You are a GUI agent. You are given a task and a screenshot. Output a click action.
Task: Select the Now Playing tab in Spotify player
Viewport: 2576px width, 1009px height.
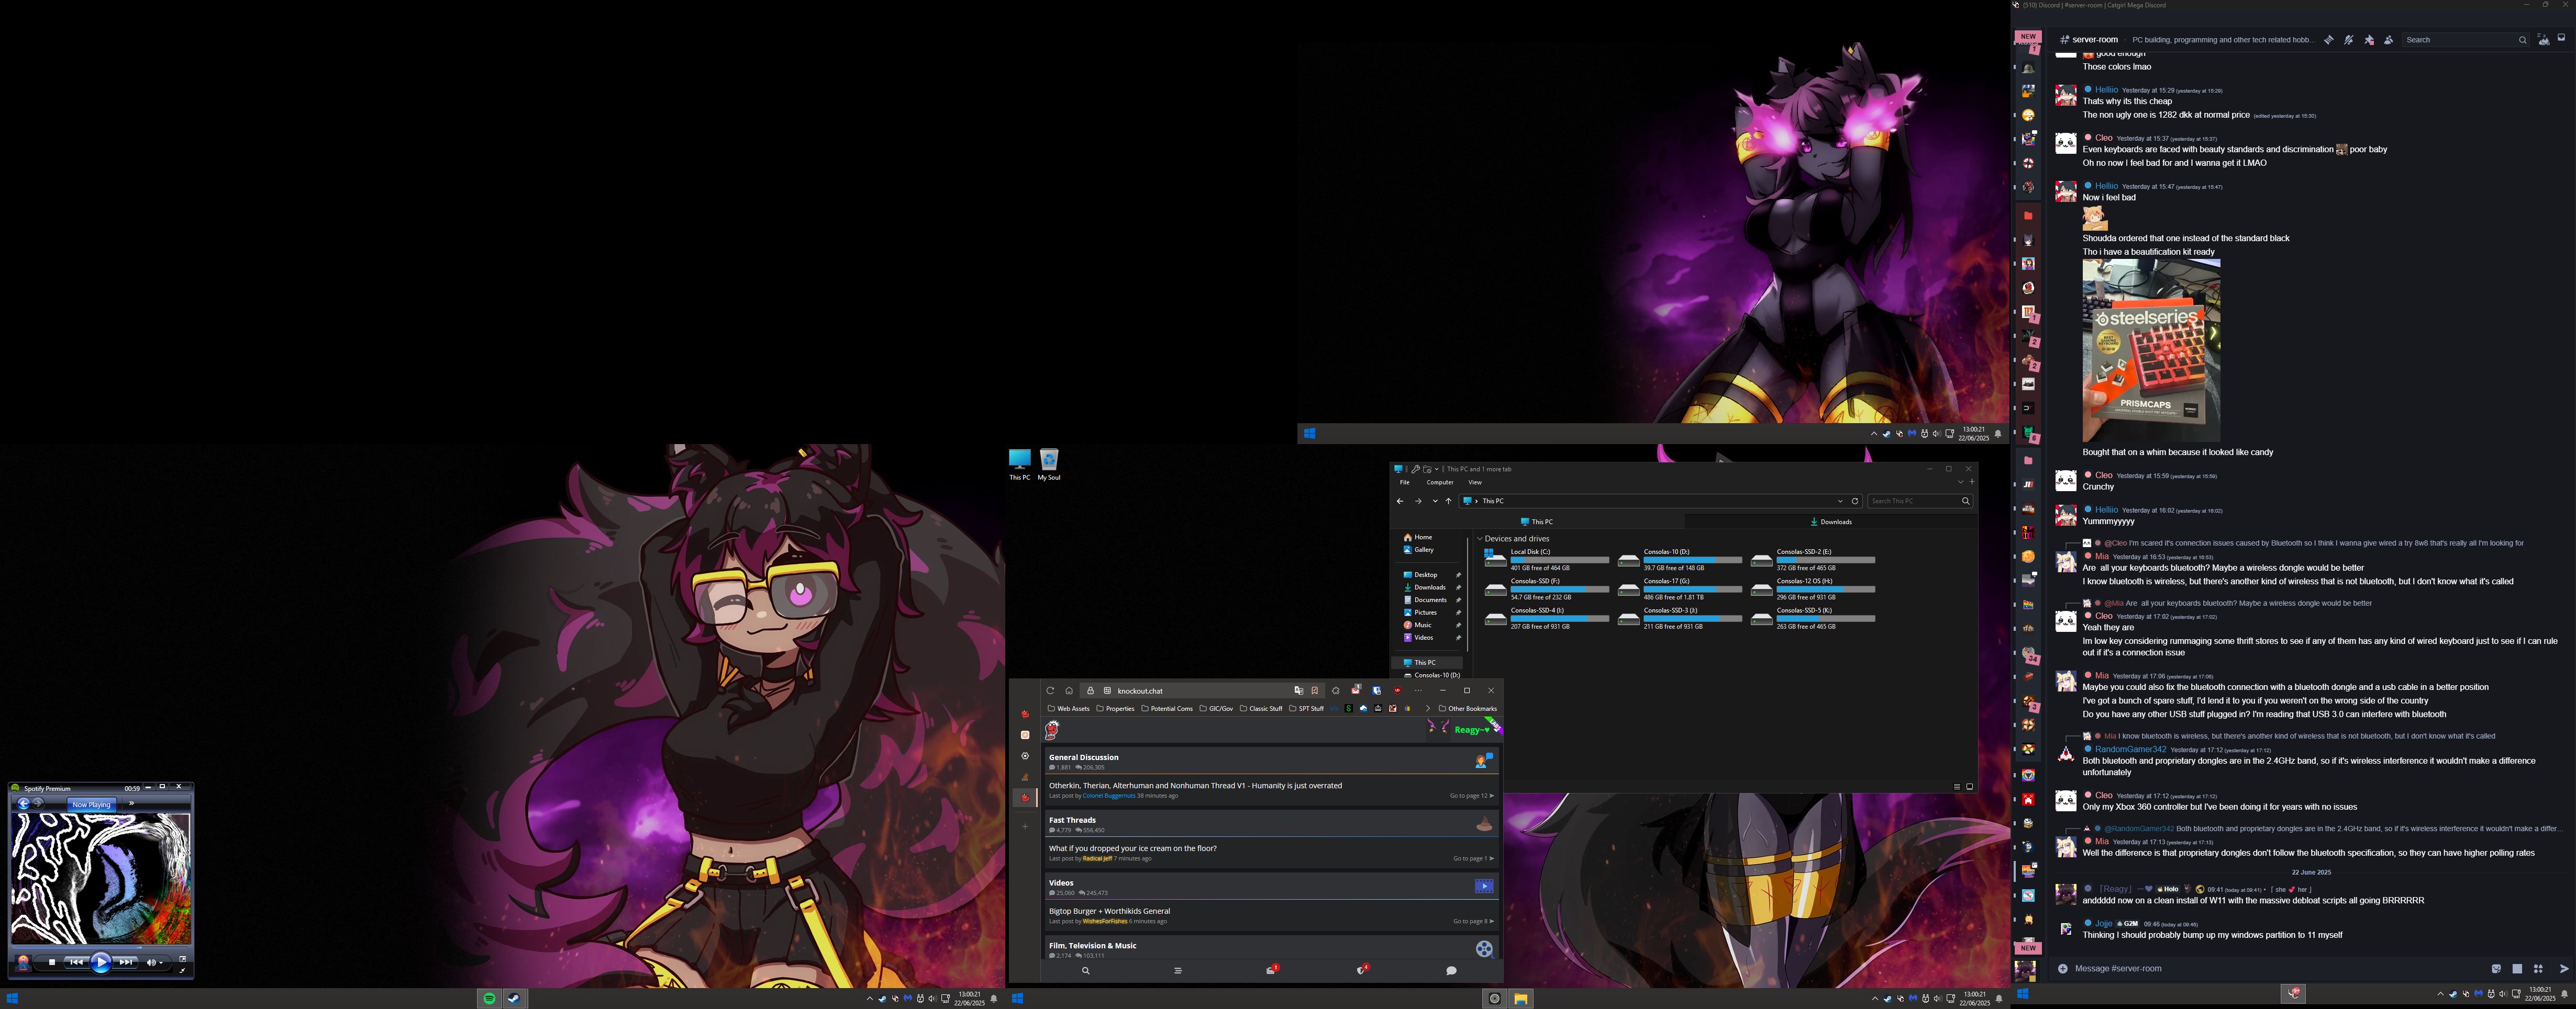point(91,804)
